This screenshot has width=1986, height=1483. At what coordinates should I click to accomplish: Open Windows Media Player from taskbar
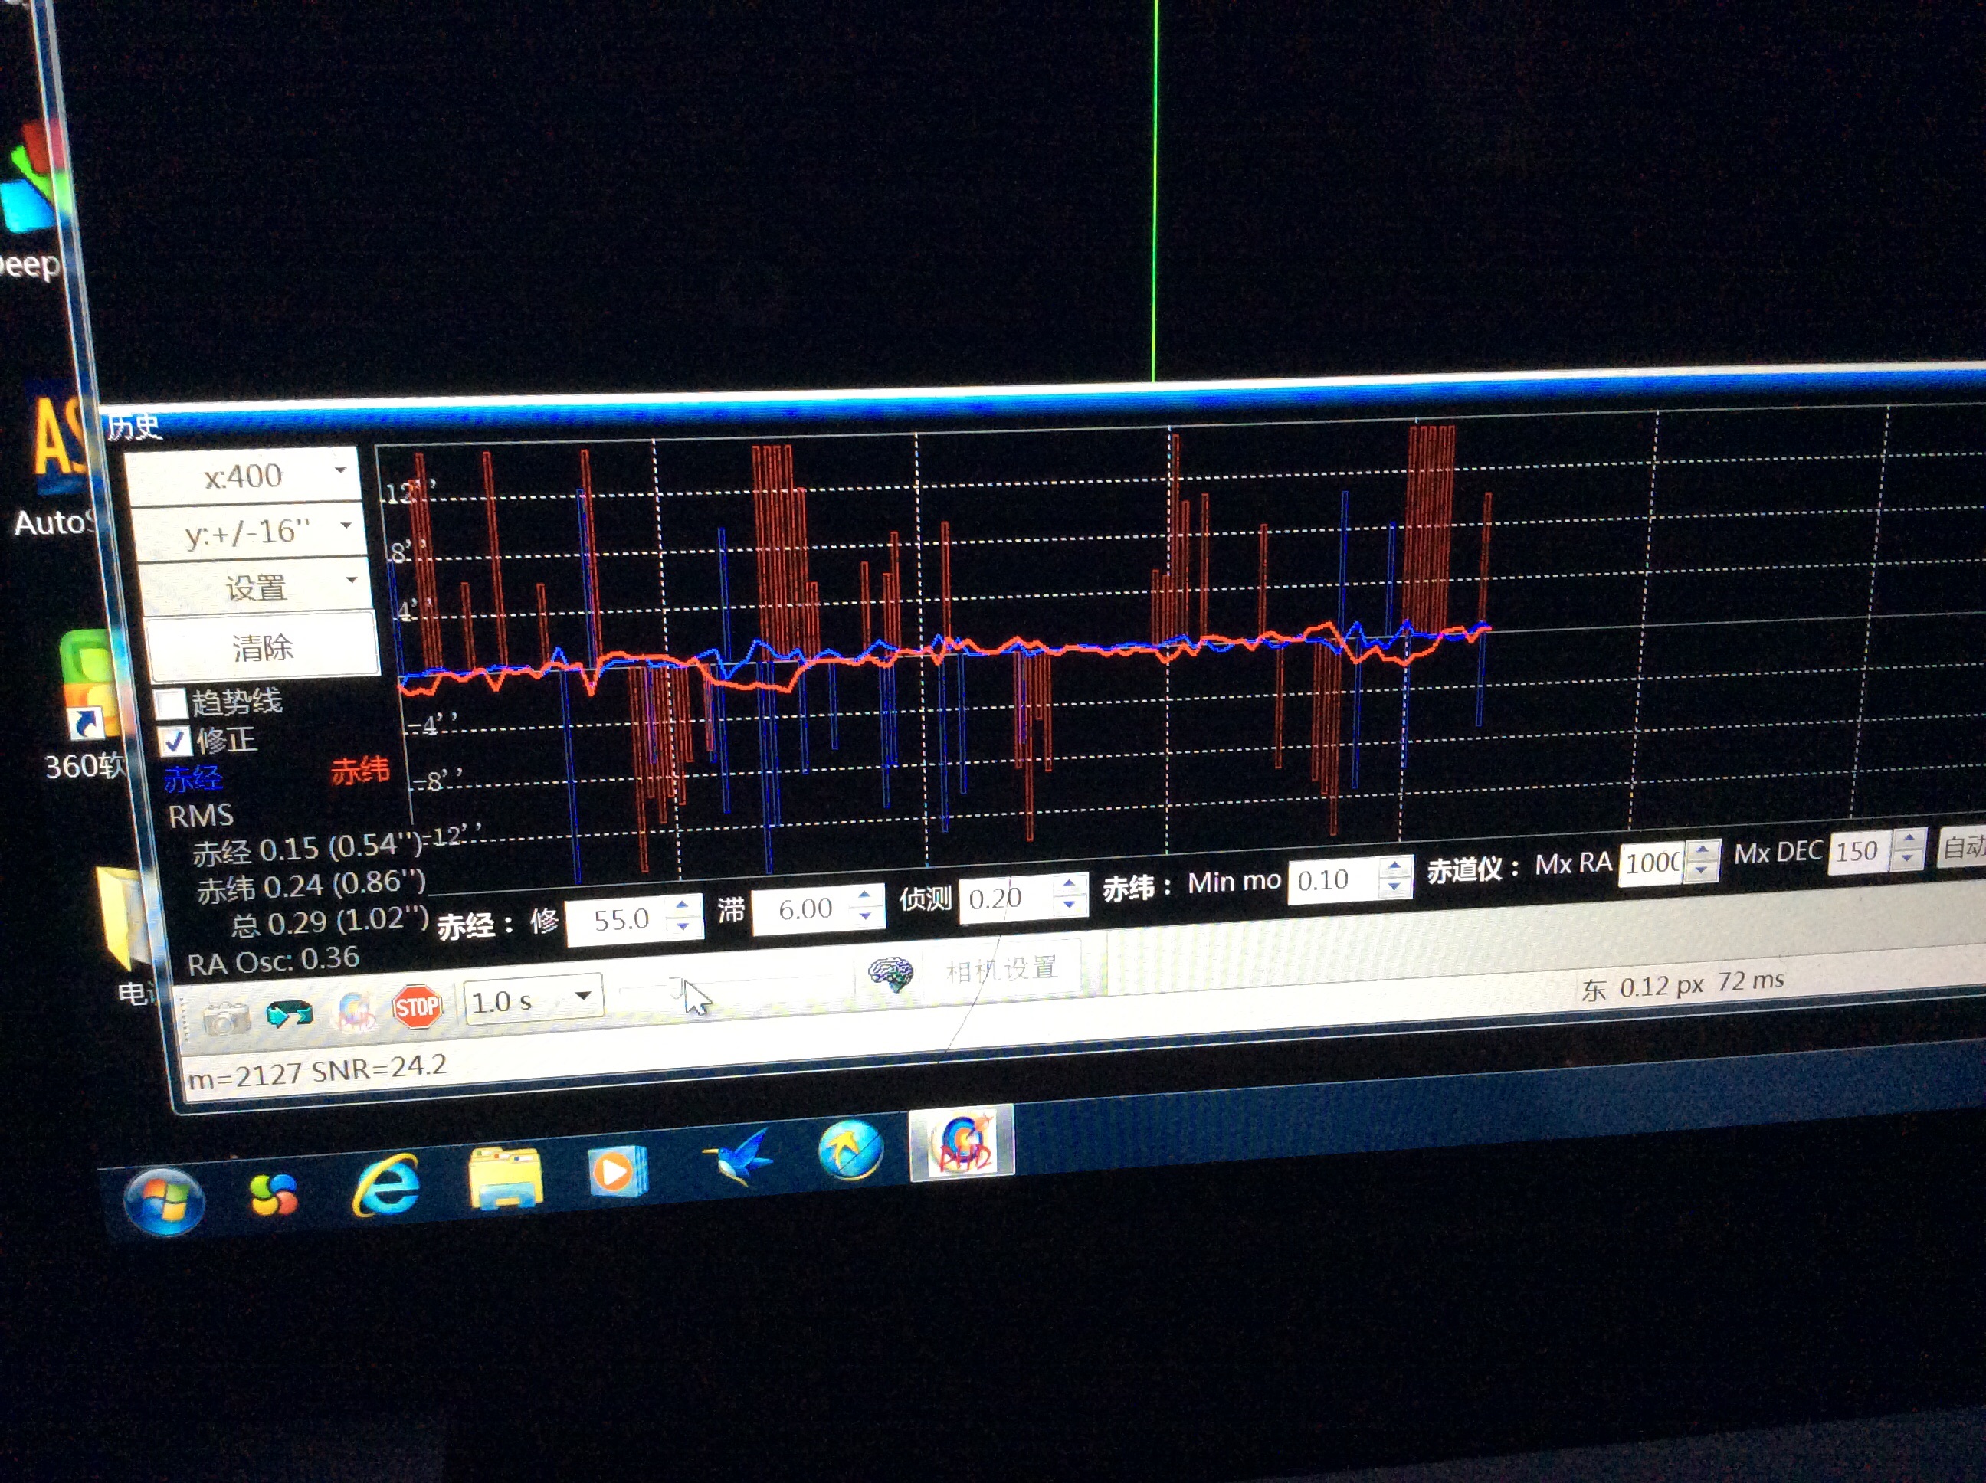617,1170
